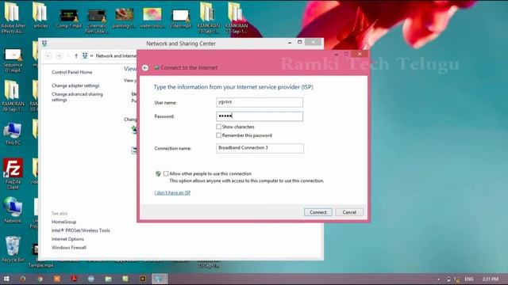The width and height of the screenshot is (508, 285).
Task: Select the This PC desktop icon
Action: pyautogui.click(x=13, y=134)
